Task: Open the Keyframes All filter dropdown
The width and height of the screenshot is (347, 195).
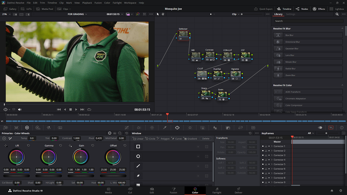Action: pos(311,133)
